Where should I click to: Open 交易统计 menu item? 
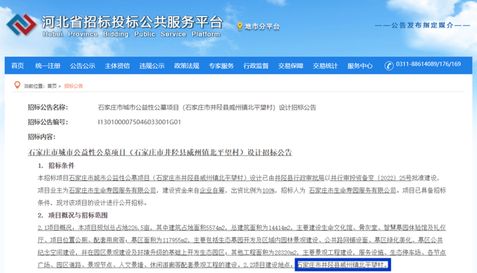coord(325,65)
